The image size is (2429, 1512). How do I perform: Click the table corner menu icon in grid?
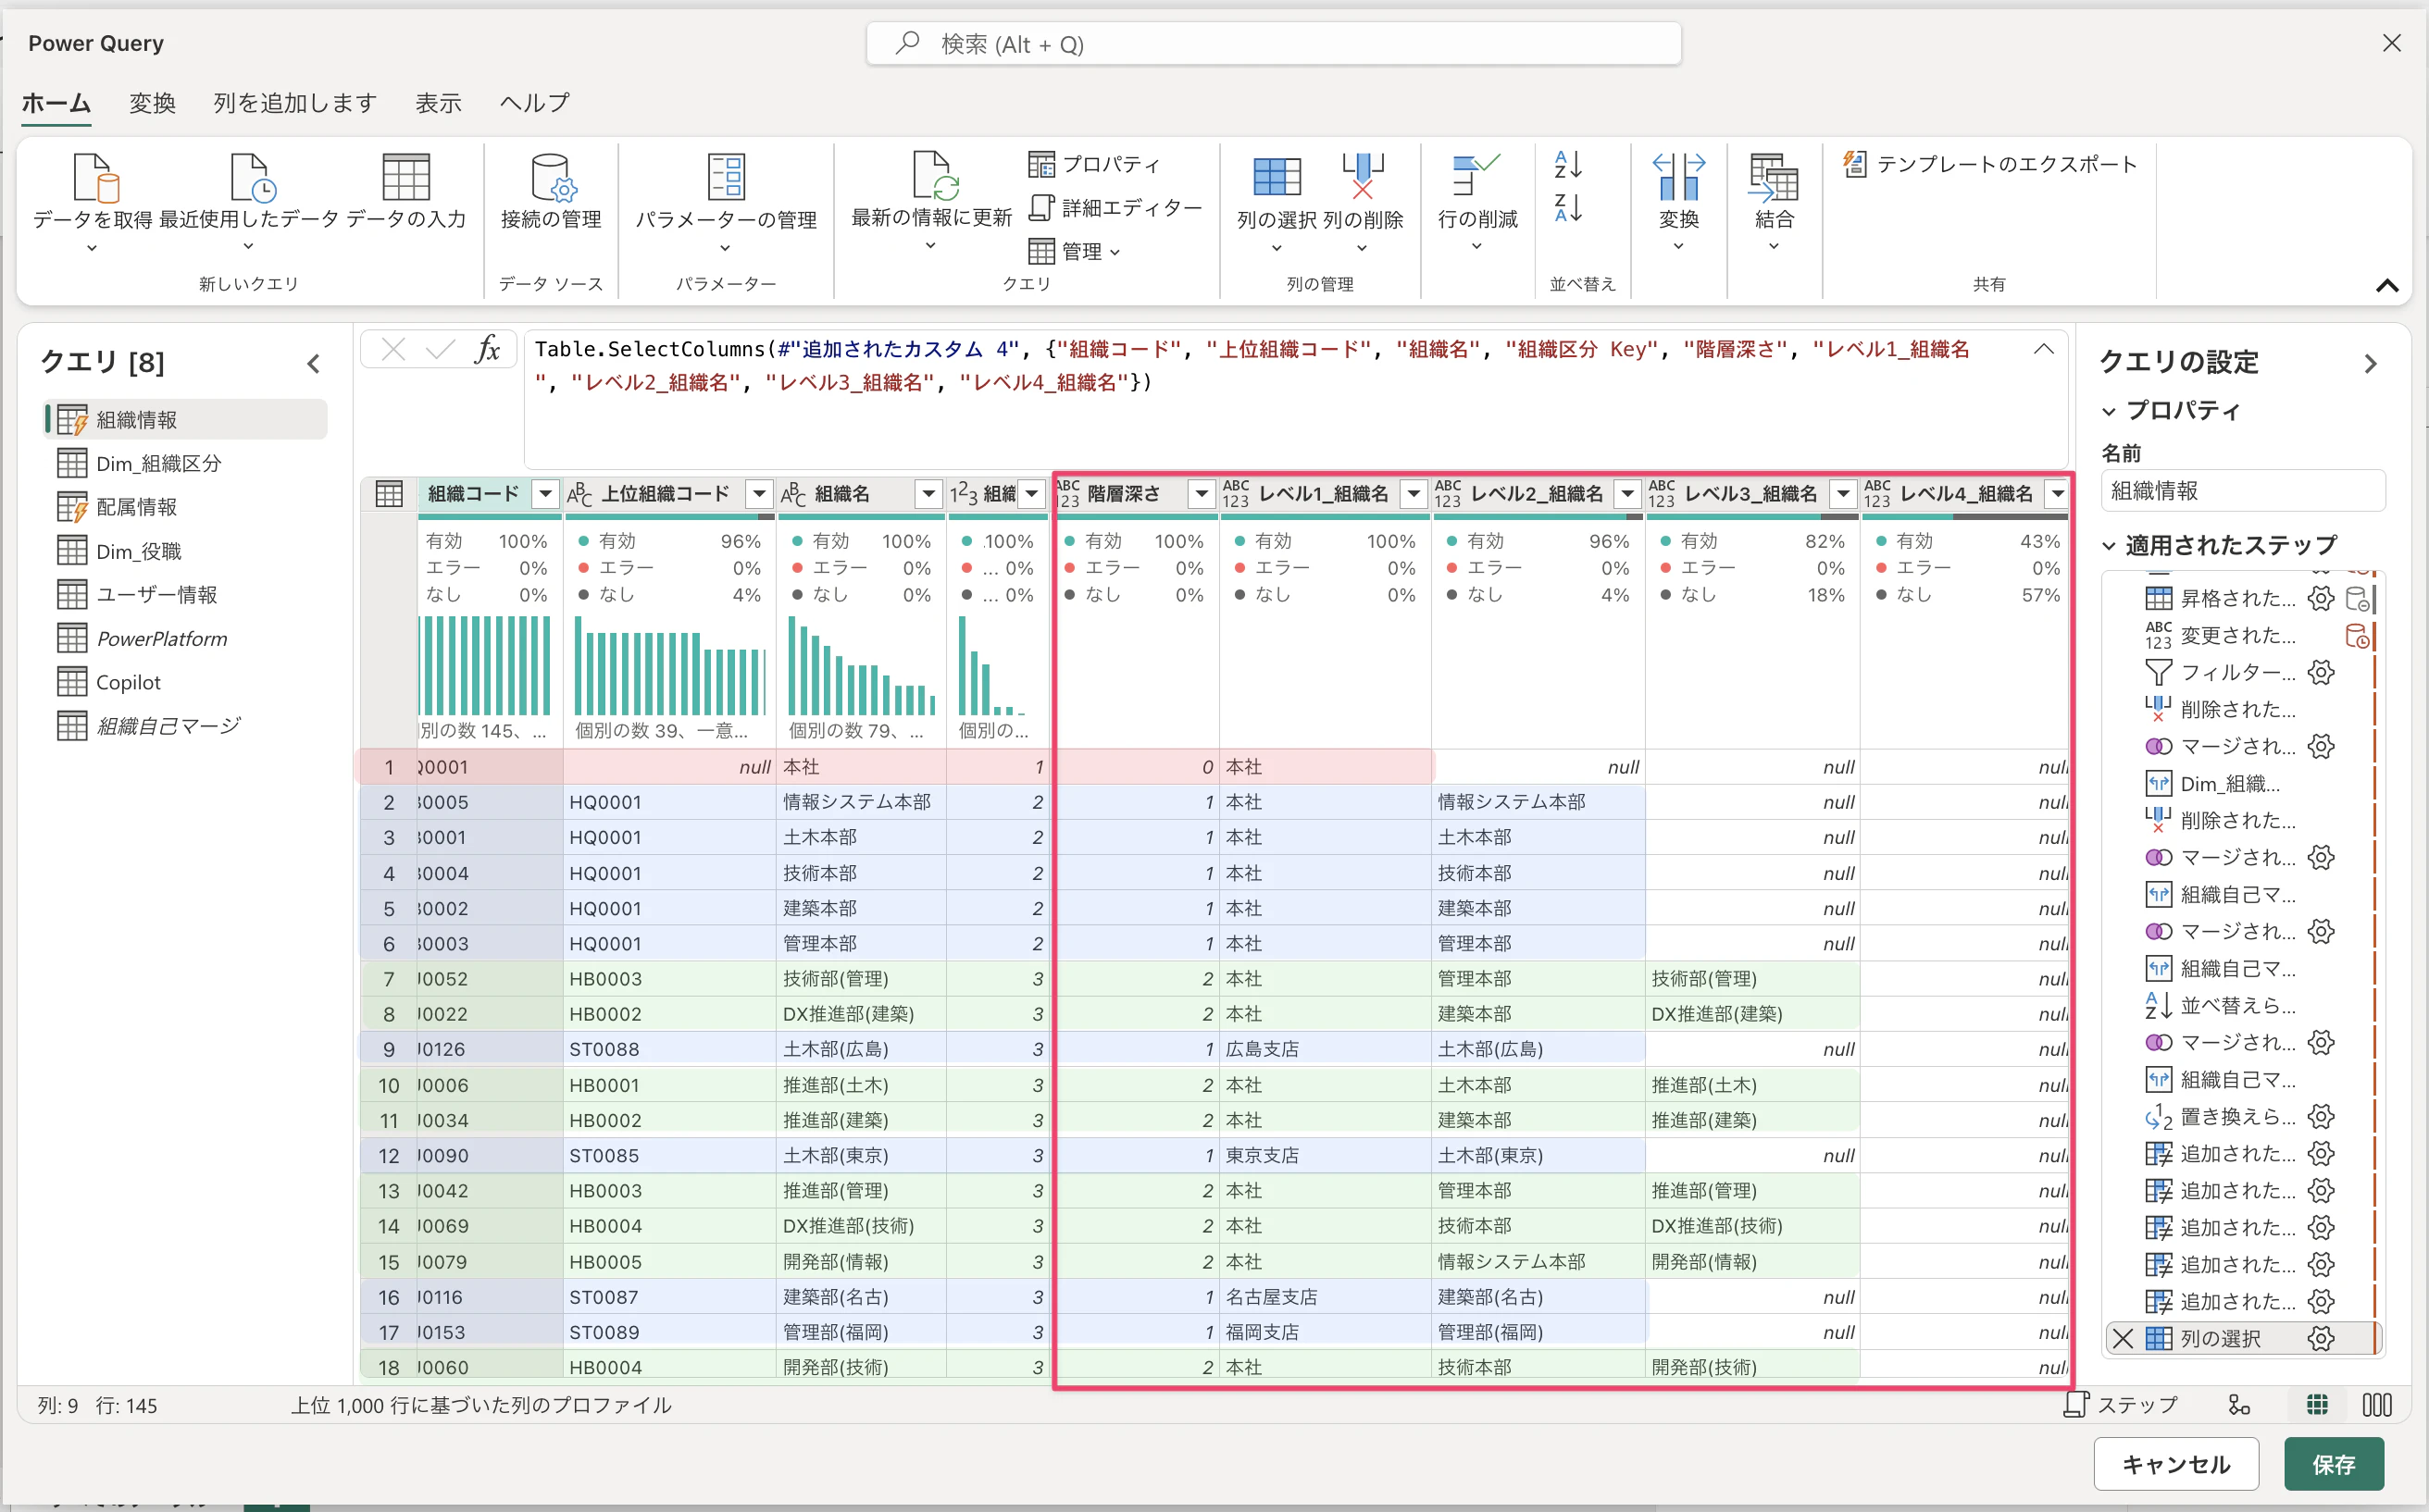click(388, 493)
